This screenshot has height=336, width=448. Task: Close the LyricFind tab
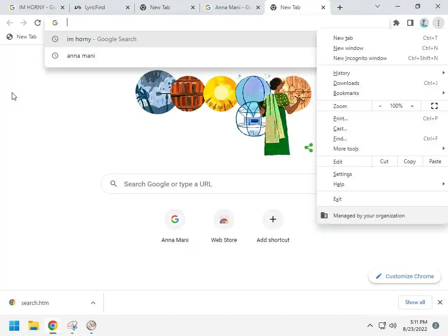tap(128, 7)
